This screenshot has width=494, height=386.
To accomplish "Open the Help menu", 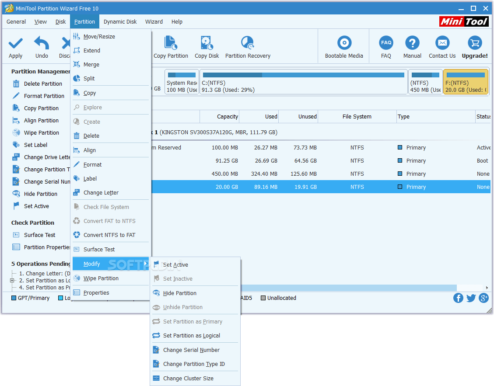I will coord(177,22).
